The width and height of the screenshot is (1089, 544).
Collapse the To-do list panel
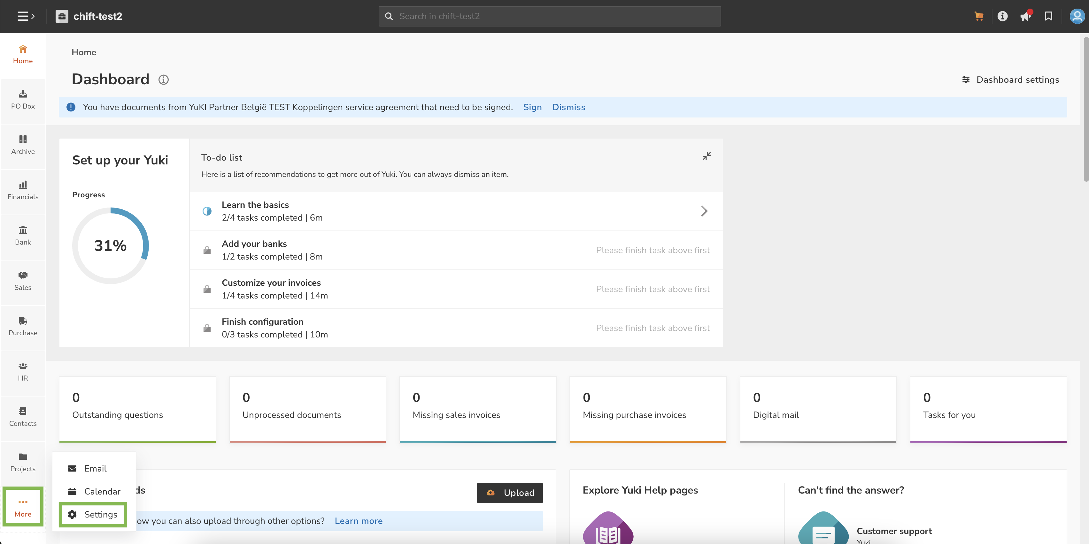[x=707, y=156]
